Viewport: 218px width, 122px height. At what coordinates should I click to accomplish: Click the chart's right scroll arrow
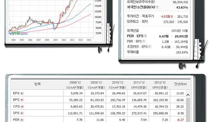click(x=103, y=24)
